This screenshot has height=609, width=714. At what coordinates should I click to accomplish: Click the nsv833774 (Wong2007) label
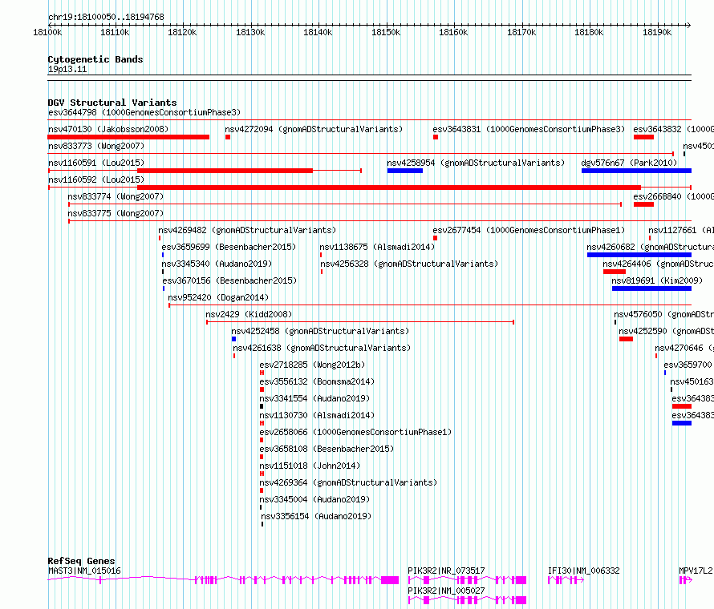coord(116,196)
